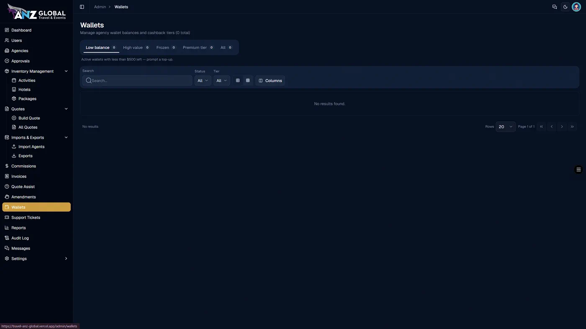Switch to comfortable grid density icon
586x329 pixels.
coord(238,81)
